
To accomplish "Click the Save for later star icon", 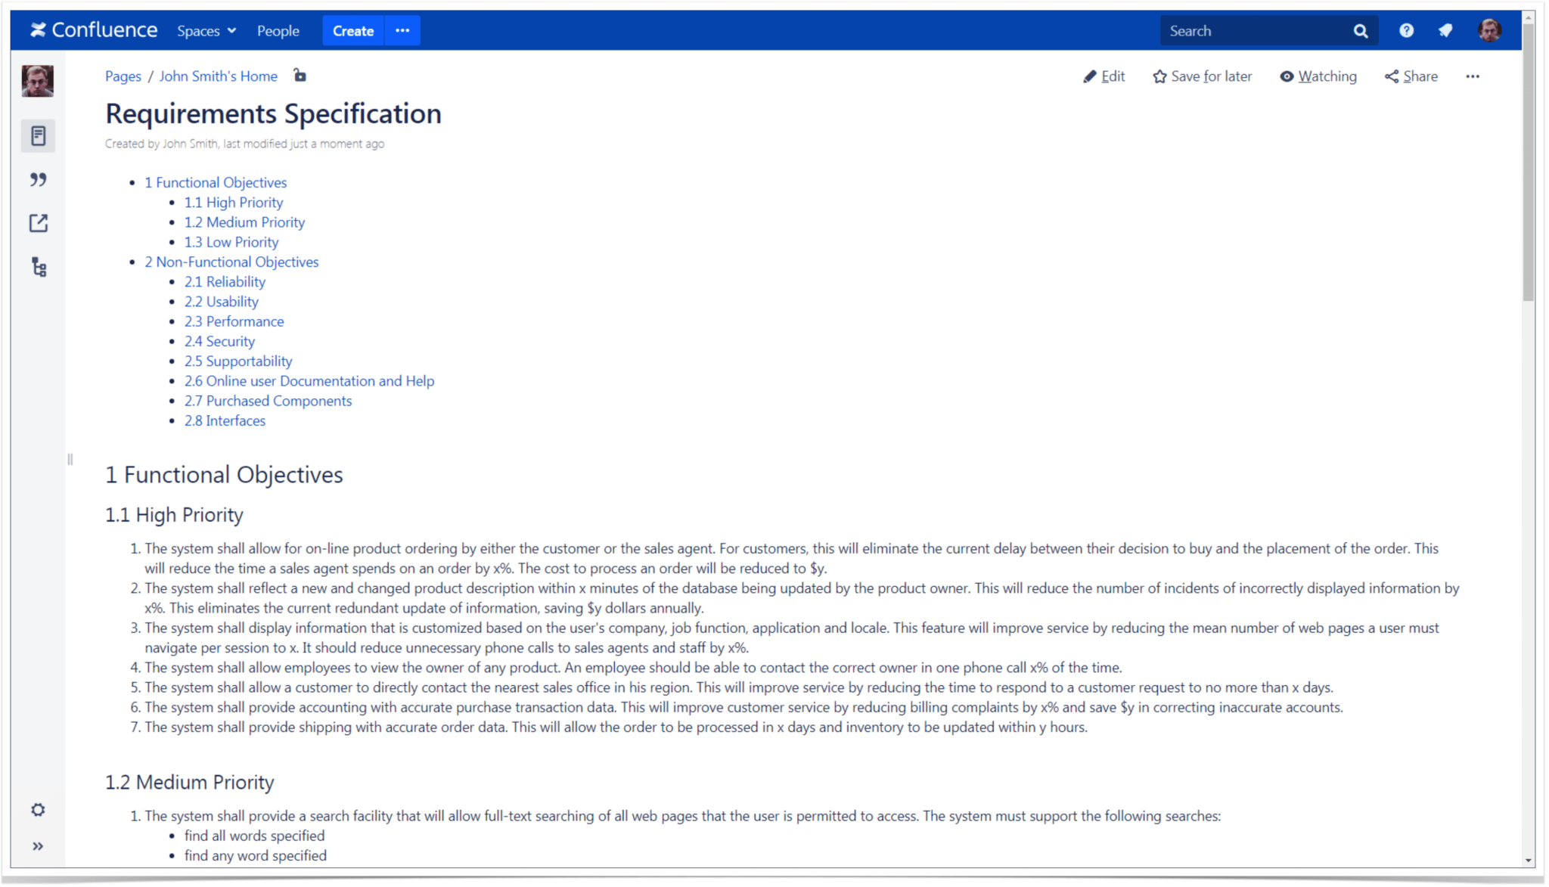I will click(1159, 76).
